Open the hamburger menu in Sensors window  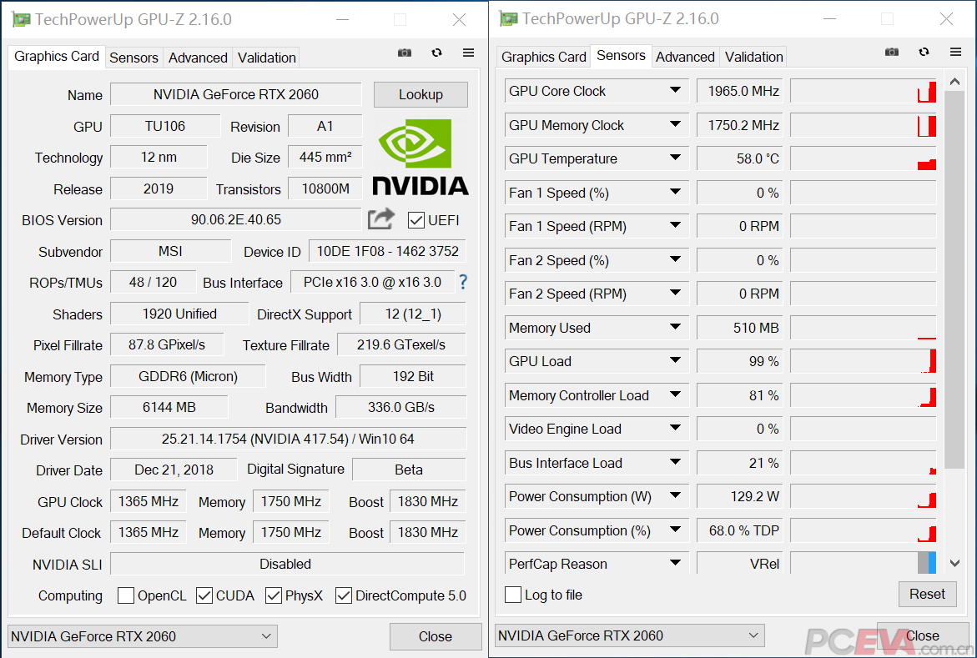click(x=956, y=52)
